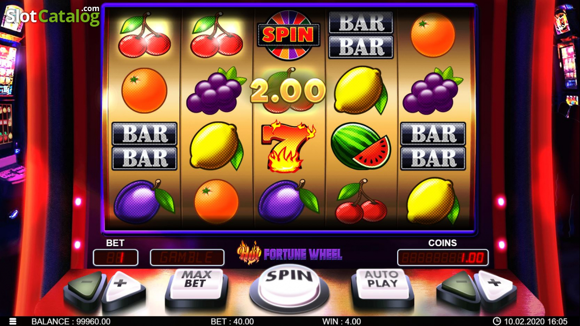Click the SlotCatalog logo

53,16
